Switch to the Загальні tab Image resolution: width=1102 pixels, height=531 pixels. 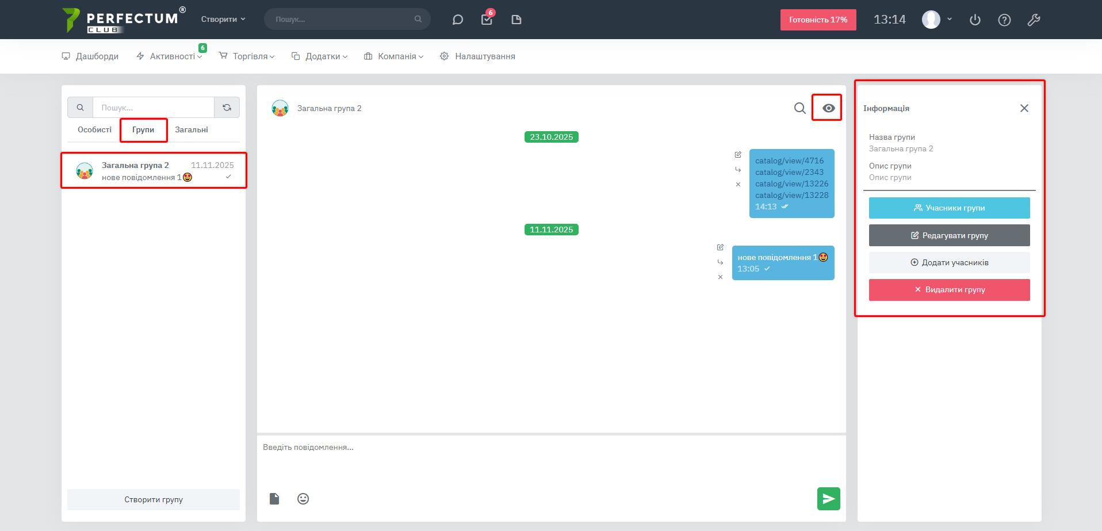tap(192, 130)
